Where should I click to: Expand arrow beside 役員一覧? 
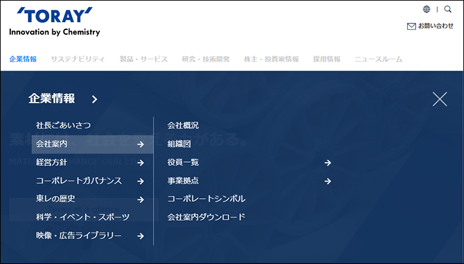point(327,163)
